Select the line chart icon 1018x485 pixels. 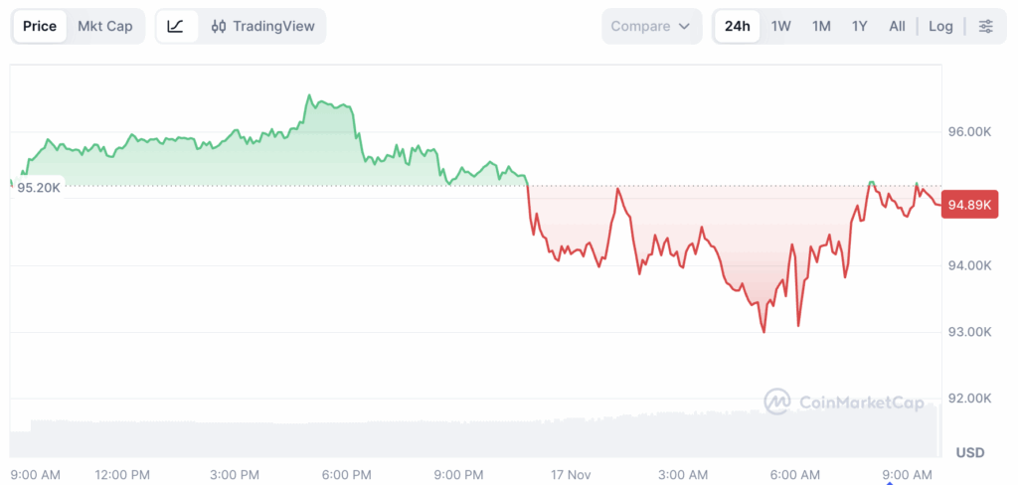(x=176, y=27)
